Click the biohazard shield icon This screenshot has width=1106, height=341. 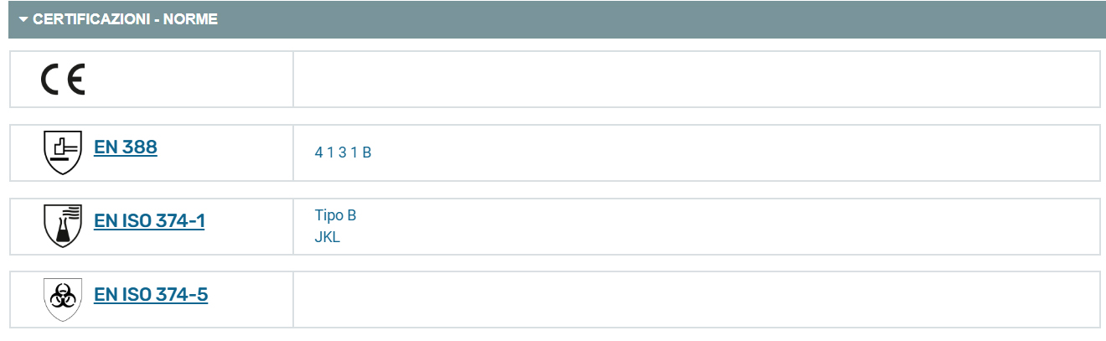click(x=62, y=299)
